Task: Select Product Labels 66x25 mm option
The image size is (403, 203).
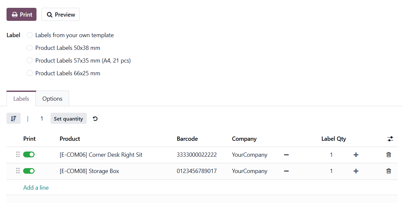Action: pyautogui.click(x=30, y=73)
